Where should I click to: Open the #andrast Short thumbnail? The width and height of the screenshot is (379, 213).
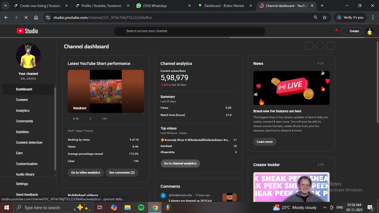click(106, 91)
